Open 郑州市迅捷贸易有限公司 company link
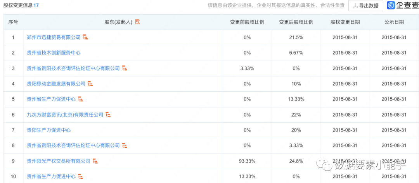The image size is (419, 183). [54, 38]
